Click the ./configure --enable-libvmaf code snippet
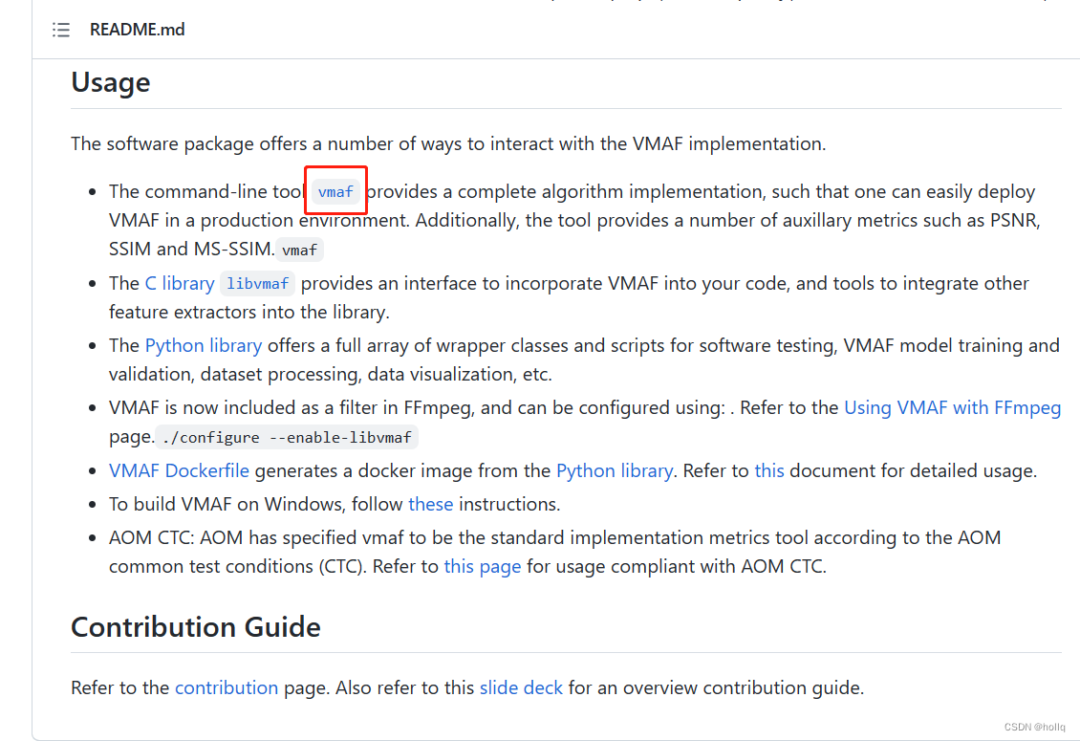 [287, 437]
